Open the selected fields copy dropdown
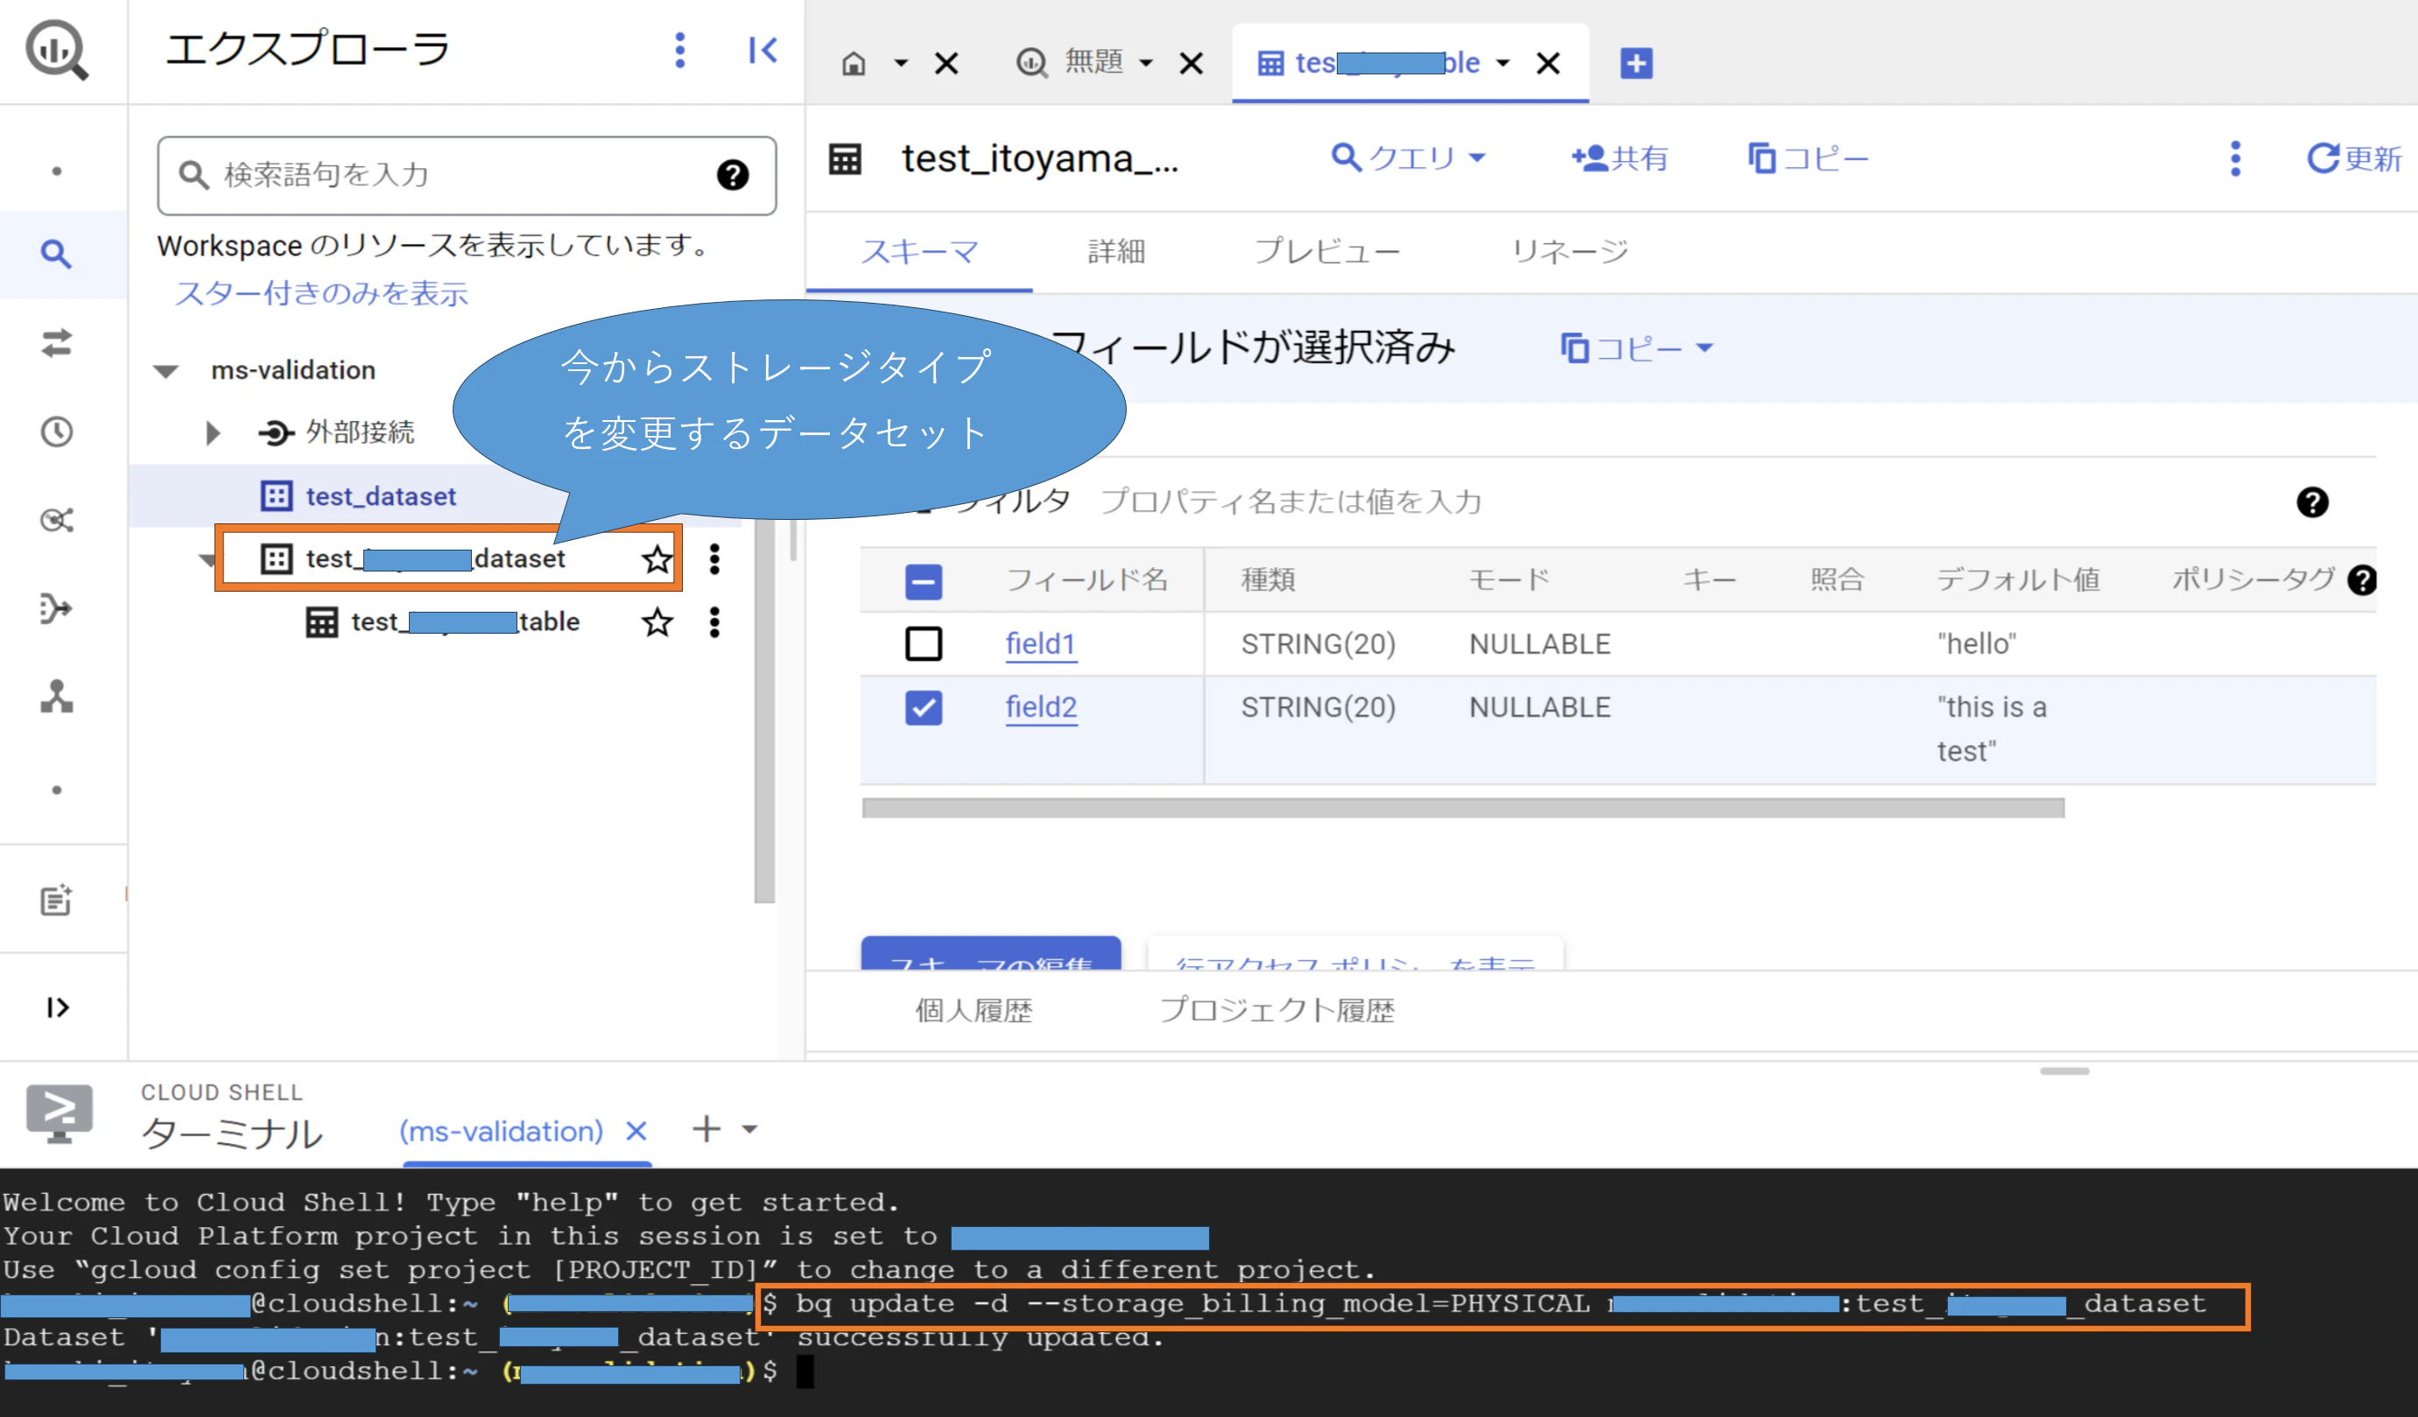Viewport: 2418px width, 1417px height. pyautogui.click(x=1636, y=348)
